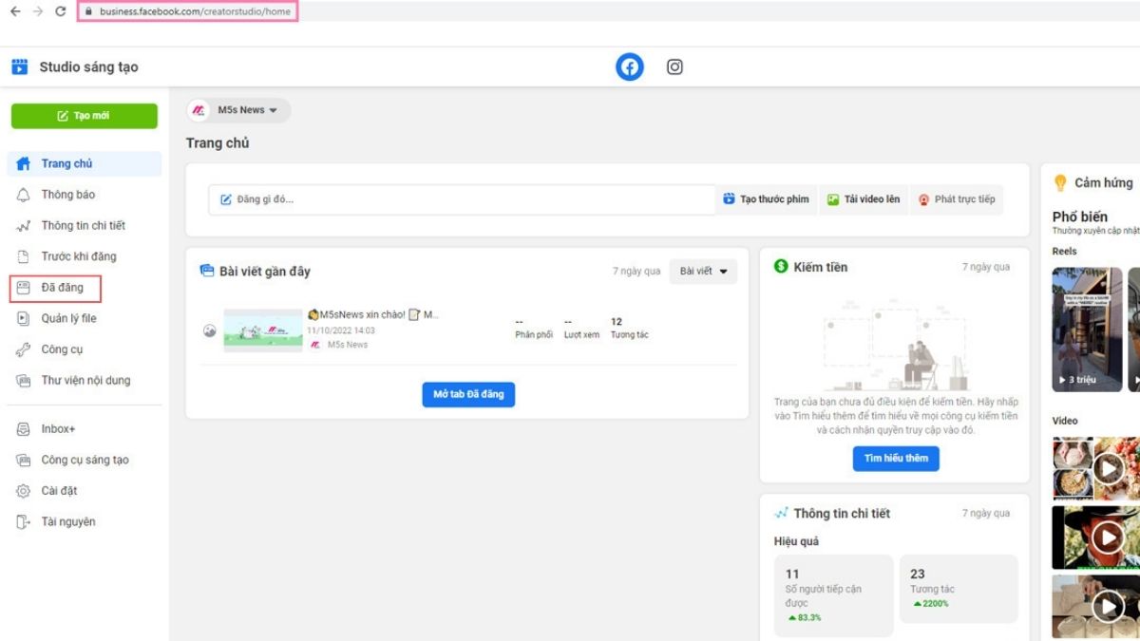
Task: Expand the M5s News page selector dropdown
Action: click(x=238, y=110)
